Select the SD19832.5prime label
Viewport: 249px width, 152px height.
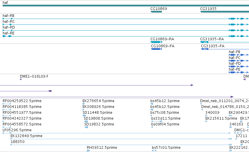(99, 125)
